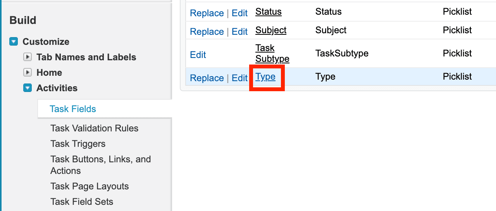Open Task Field Sets

(82, 202)
